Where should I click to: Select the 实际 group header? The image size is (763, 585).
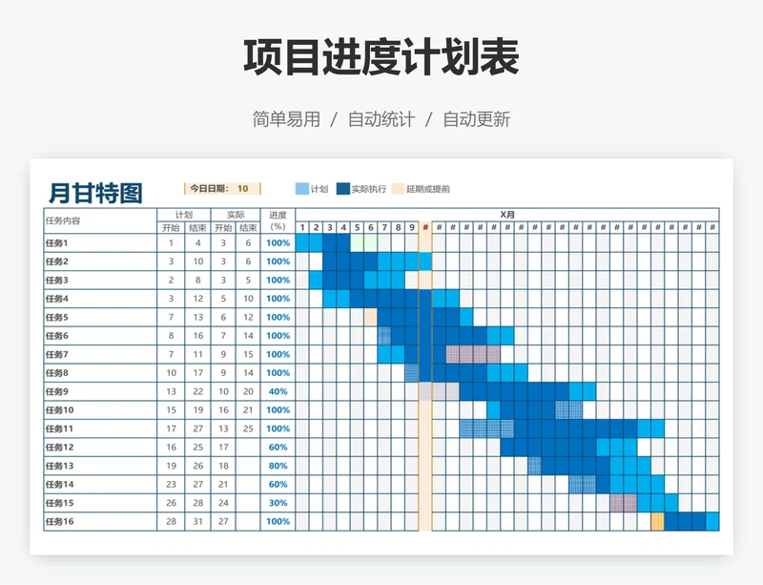[236, 215]
